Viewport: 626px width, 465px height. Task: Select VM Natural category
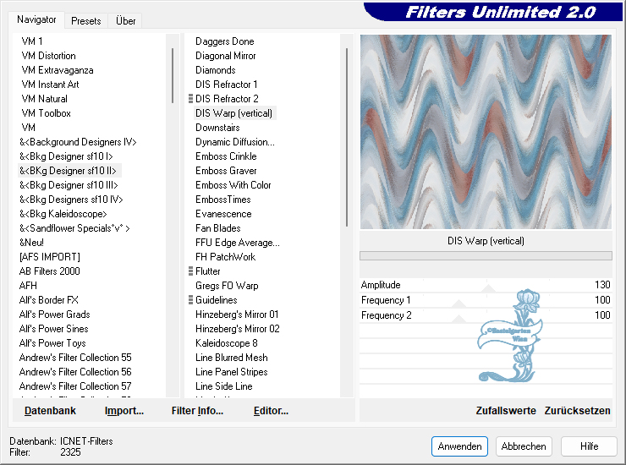pyautogui.click(x=44, y=99)
